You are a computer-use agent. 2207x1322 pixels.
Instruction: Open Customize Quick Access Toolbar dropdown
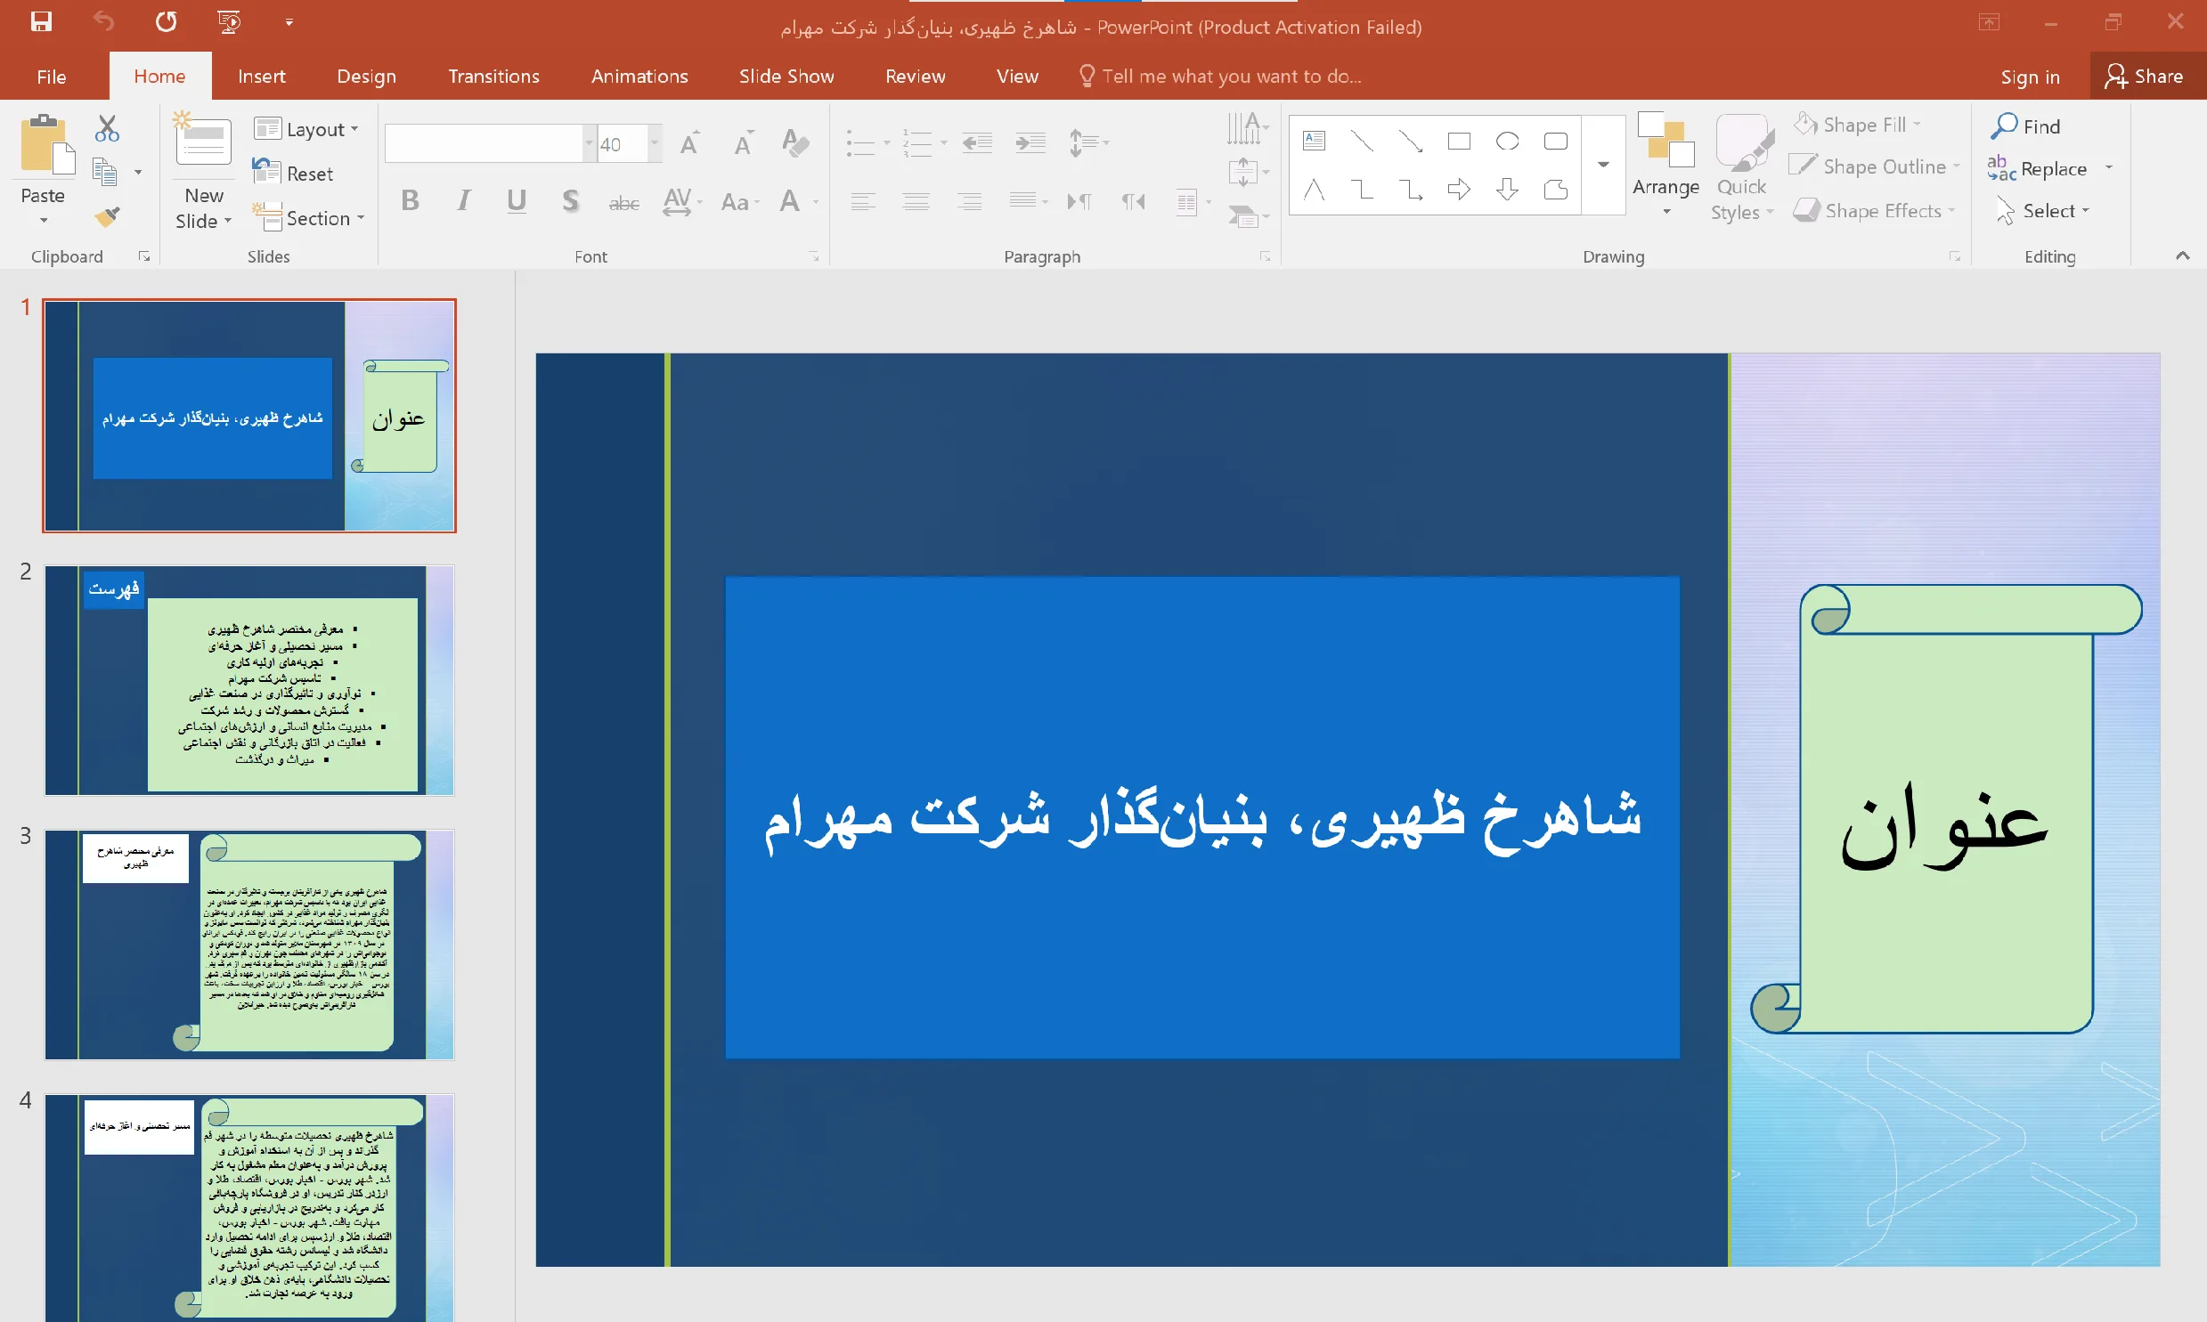[x=289, y=22]
